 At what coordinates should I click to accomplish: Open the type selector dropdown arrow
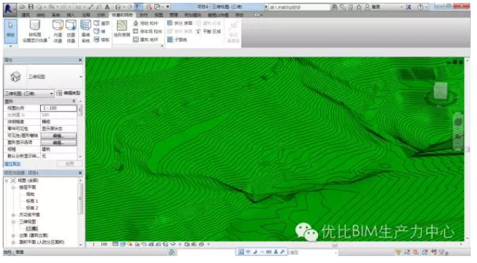click(81, 77)
